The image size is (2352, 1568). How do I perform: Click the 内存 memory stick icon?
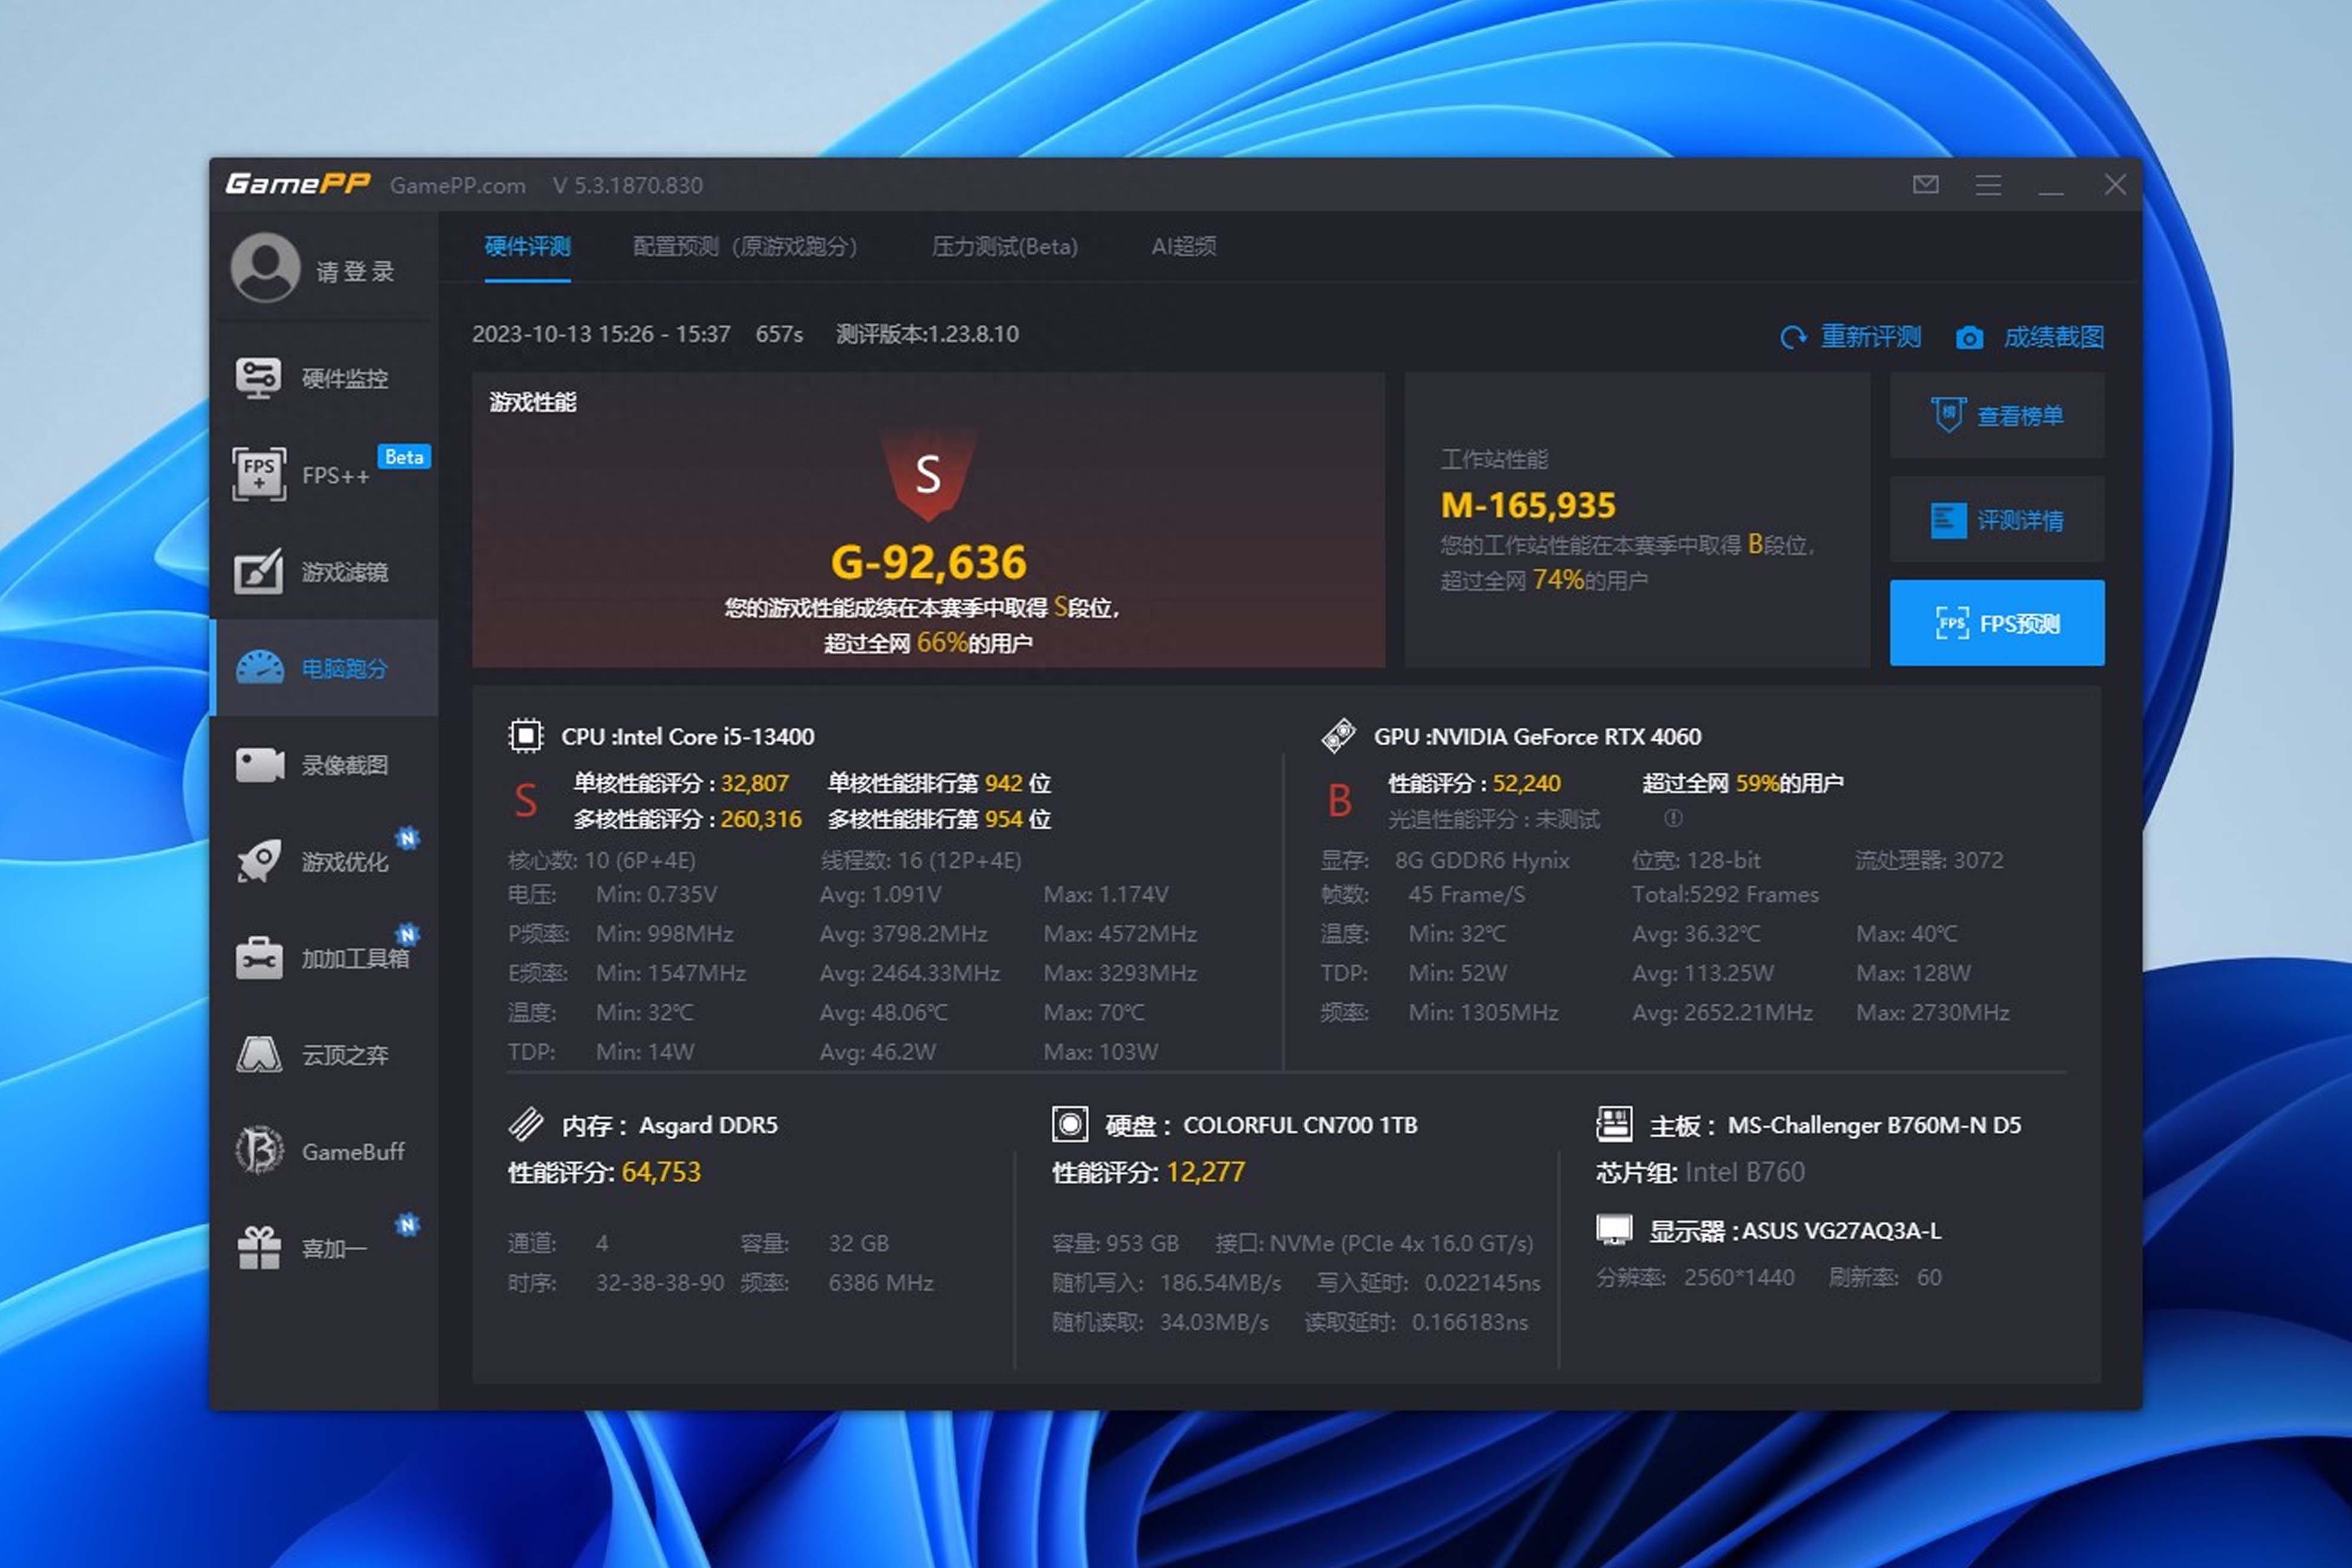526,1124
